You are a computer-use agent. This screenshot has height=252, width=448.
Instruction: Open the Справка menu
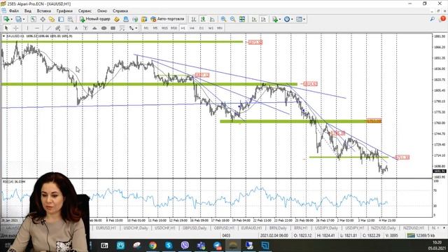click(120, 11)
